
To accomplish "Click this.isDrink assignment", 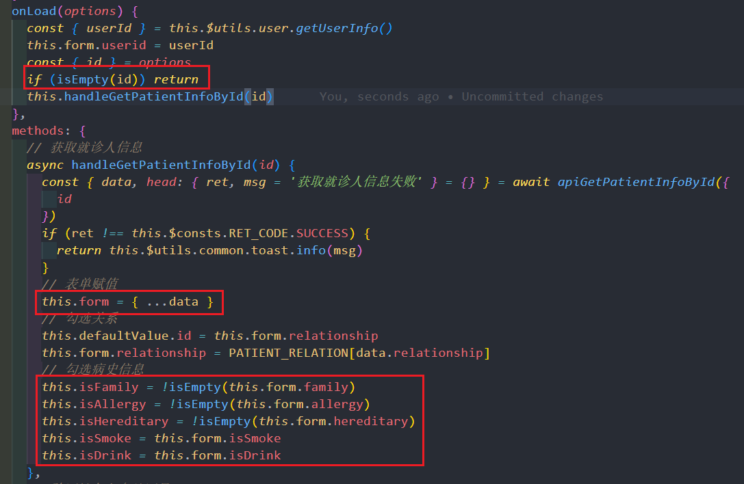I will coord(162,455).
